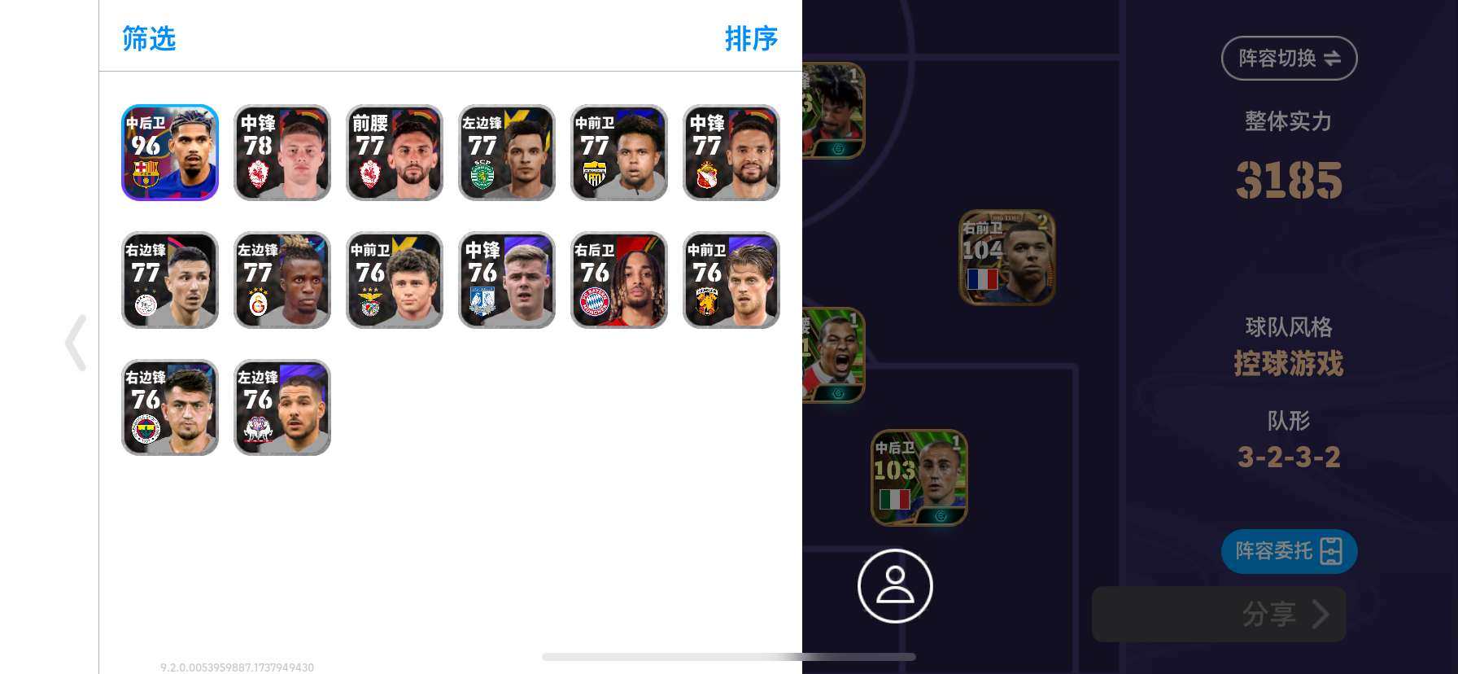Viewport: 1458px width, 674px height.
Task: Collapse the panel with left chevron arrow
Action: [x=76, y=343]
